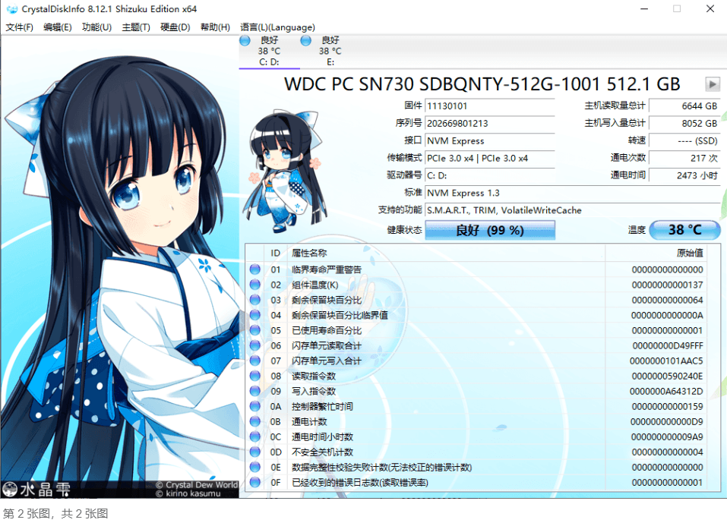Click the status orb for 01 临界寿命严重警告
The height and width of the screenshot is (523, 727).
click(255, 269)
